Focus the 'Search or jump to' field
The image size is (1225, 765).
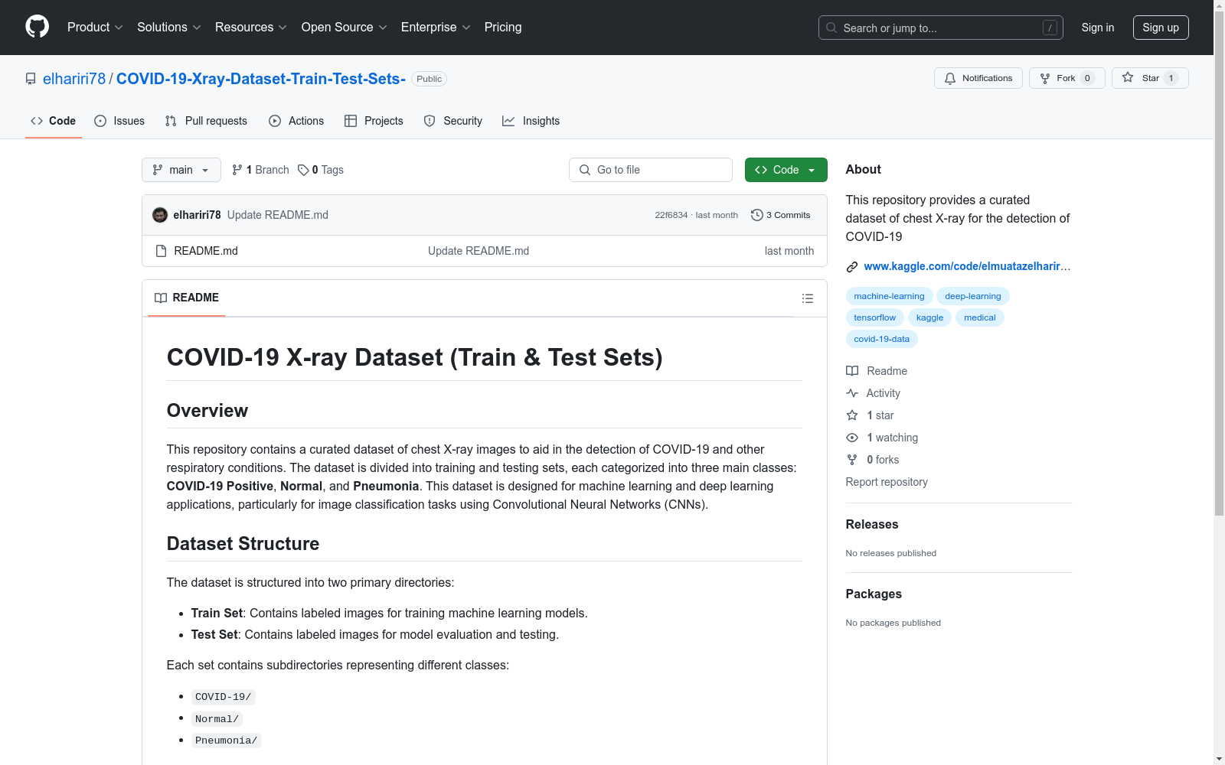[x=941, y=28]
